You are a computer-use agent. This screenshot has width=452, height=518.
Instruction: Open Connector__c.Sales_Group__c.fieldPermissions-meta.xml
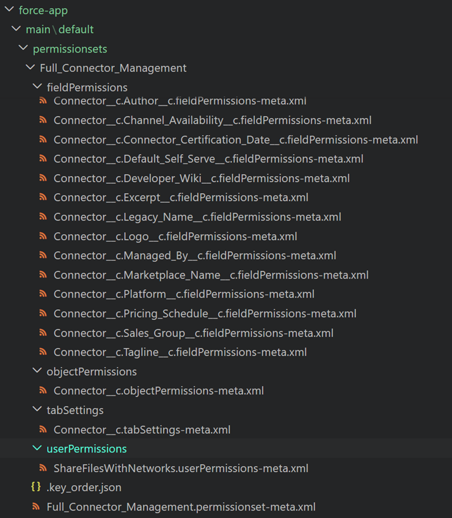click(x=194, y=334)
